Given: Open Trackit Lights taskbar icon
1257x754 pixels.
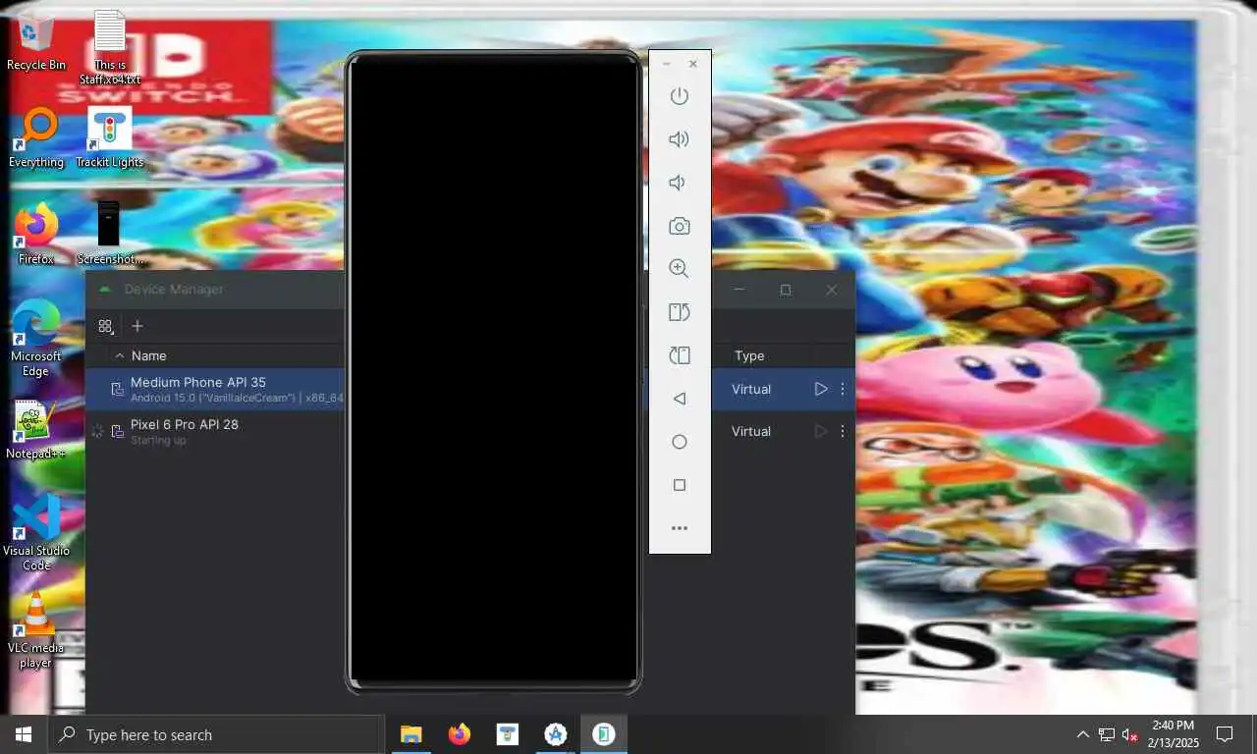Looking at the screenshot, I should pos(507,734).
